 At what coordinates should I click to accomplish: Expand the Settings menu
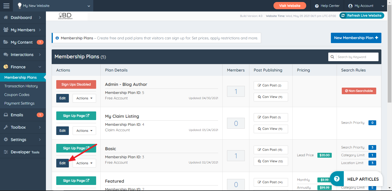tap(23, 140)
